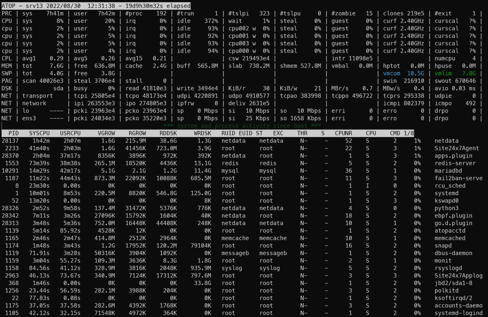The image size is (488, 317).
Task: Click the green system activity banner text
Action: point(241,126)
